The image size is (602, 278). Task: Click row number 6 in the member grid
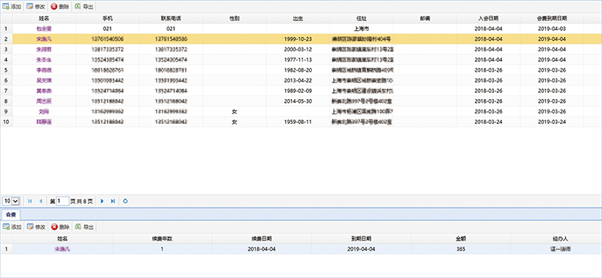pos(6,80)
